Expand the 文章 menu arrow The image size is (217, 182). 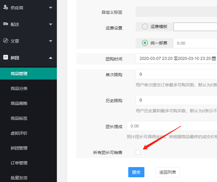[51, 41]
